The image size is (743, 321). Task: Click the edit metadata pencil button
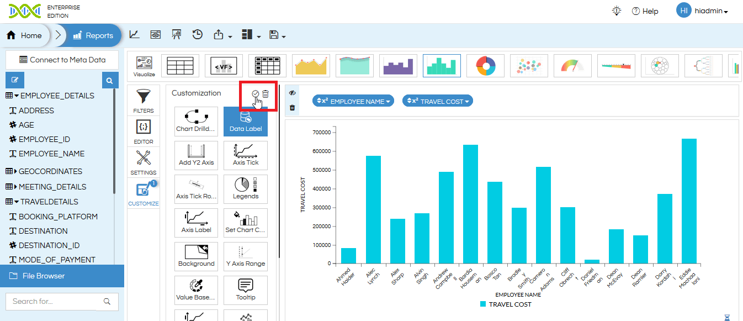click(x=15, y=80)
